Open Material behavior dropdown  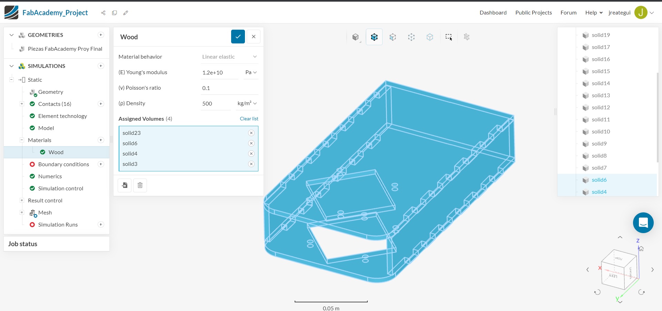click(x=229, y=57)
